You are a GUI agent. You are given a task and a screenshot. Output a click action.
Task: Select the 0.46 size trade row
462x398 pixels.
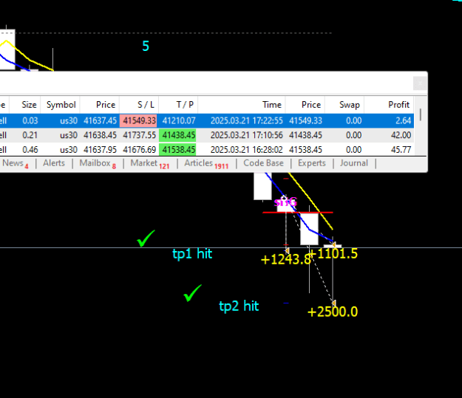pyautogui.click(x=207, y=150)
